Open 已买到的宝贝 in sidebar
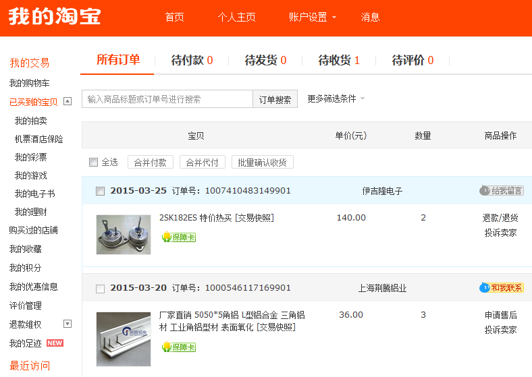The image size is (532, 377). click(33, 102)
